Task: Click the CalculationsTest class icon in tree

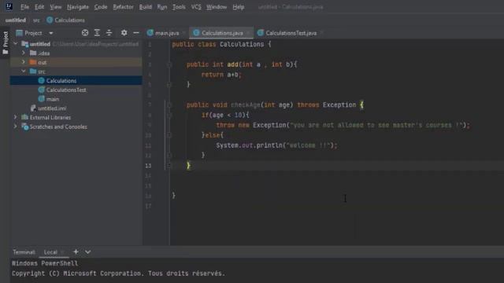Action: [41, 90]
